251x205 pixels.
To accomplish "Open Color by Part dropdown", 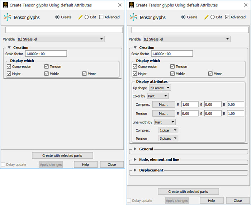I will [x=158, y=96].
